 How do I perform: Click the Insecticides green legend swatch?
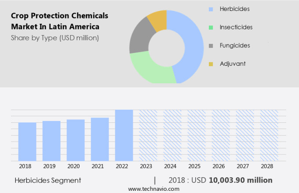click(x=211, y=27)
